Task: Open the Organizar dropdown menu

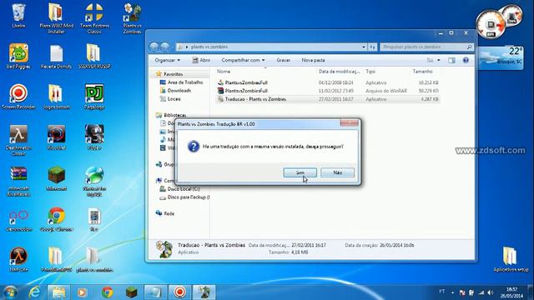Action: pyautogui.click(x=167, y=60)
